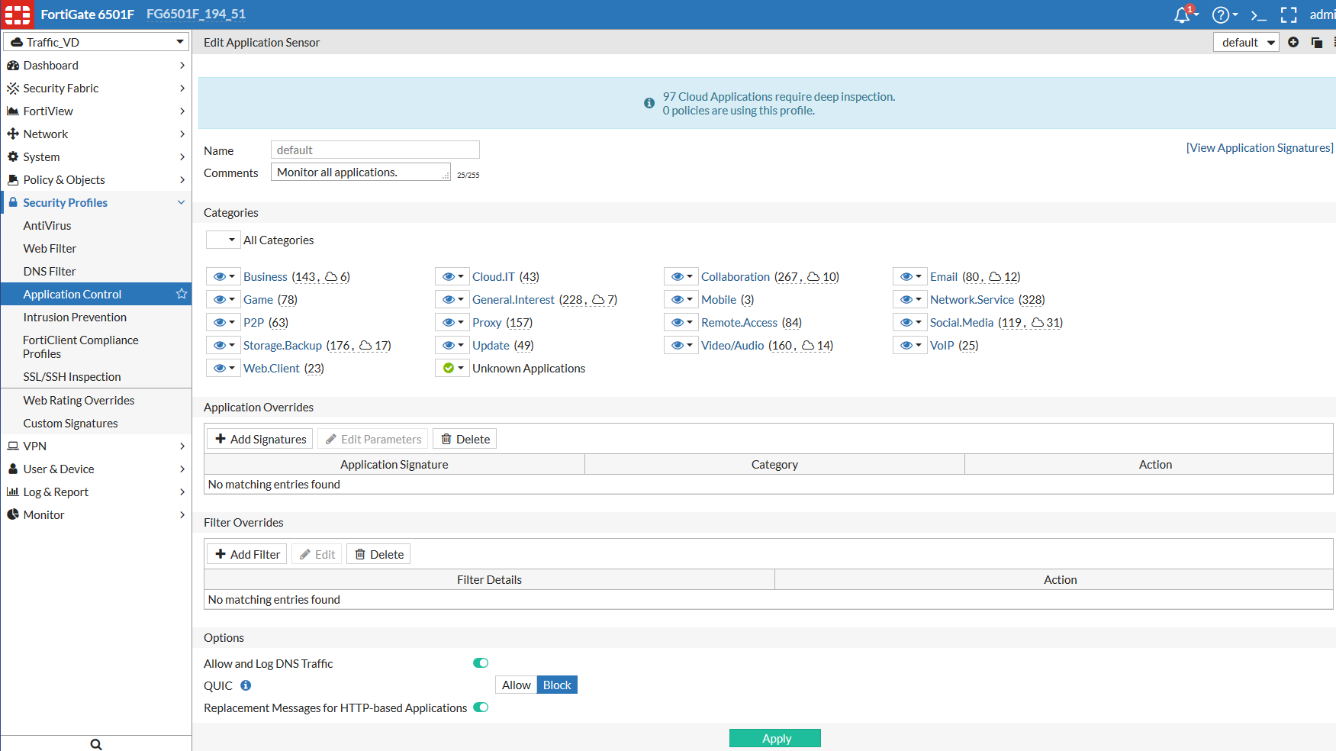The image size is (1336, 751).
Task: Open View Application Signatures link
Action: tap(1260, 148)
